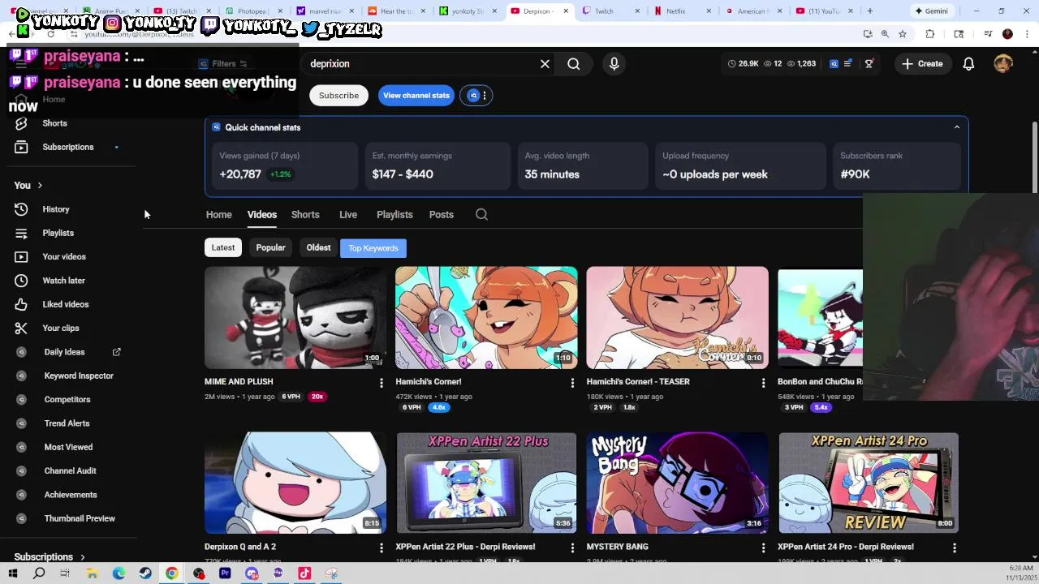Sort videos by Oldest

coord(318,248)
